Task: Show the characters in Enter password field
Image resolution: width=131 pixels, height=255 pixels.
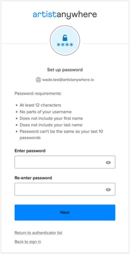Action: pos(108,163)
